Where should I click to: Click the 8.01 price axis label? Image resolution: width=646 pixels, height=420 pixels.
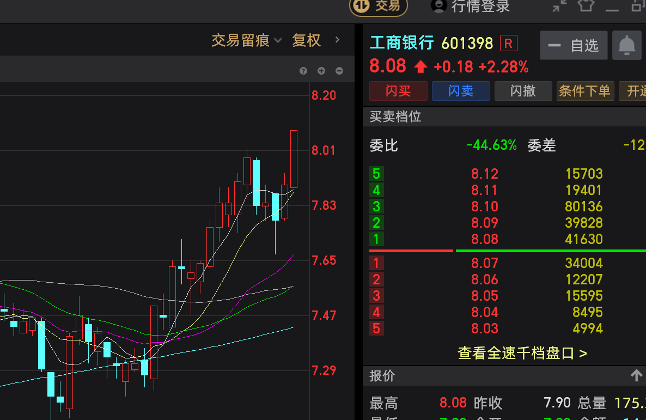coord(324,150)
